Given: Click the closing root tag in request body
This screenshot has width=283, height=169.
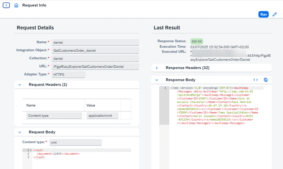Looking at the screenshot, I should [x=39, y=157].
